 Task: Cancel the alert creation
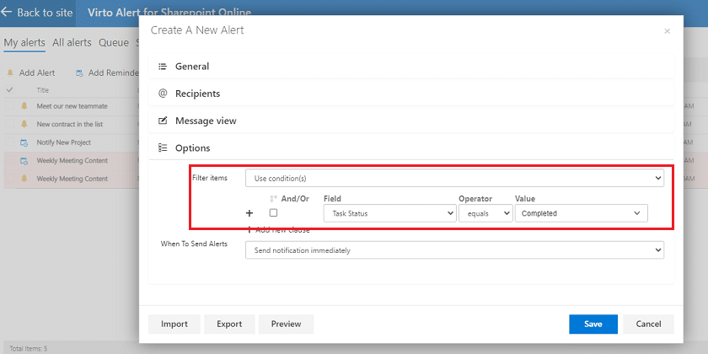(x=648, y=324)
